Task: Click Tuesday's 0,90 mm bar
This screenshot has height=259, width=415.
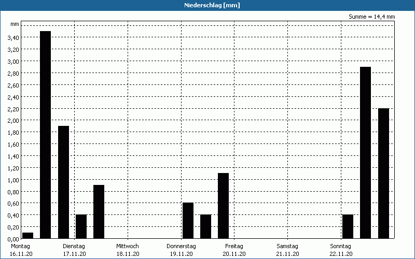Action: 99,212
